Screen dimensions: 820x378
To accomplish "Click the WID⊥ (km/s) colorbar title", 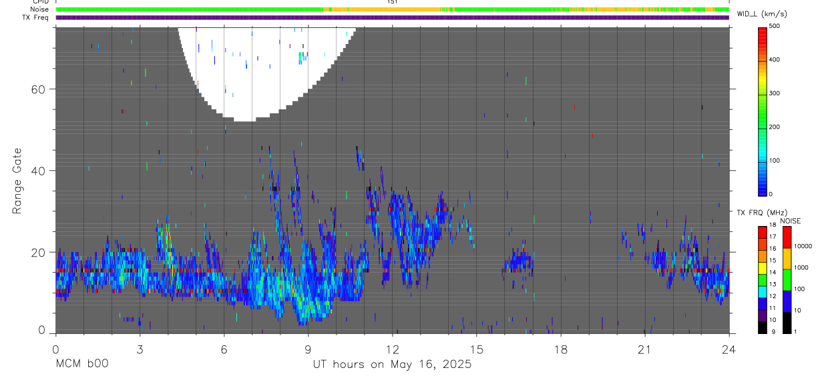I will tap(761, 13).
